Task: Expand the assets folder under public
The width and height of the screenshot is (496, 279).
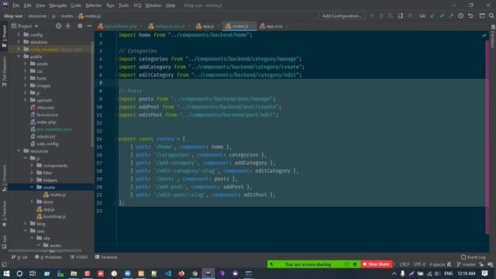Action: [x=26, y=64]
